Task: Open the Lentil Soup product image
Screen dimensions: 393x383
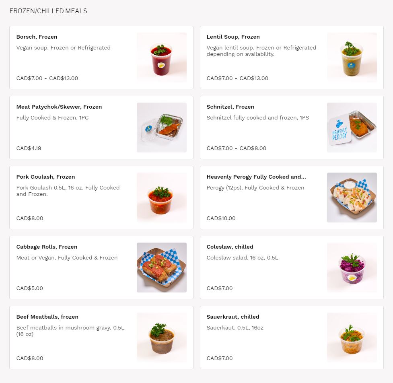Action: coord(352,58)
